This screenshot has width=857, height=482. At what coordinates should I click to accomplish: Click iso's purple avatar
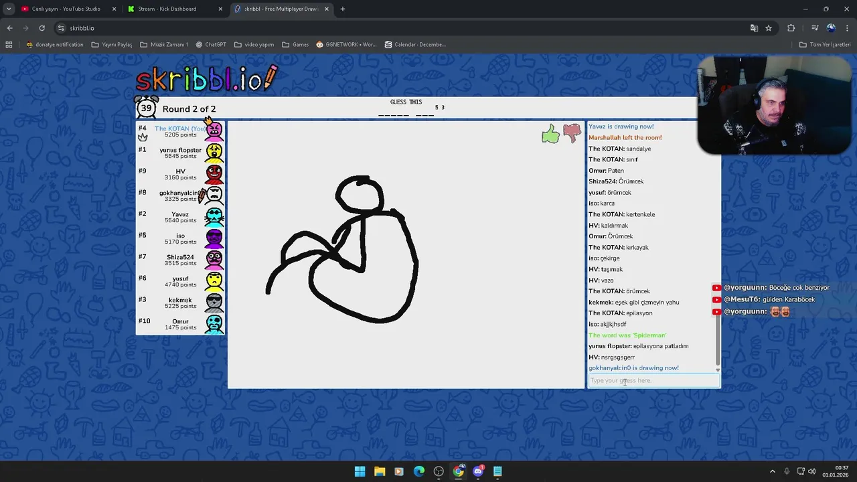click(x=214, y=238)
